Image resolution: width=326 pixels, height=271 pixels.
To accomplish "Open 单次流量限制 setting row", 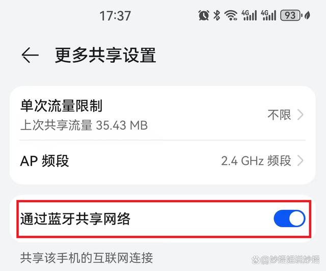I will (162, 115).
